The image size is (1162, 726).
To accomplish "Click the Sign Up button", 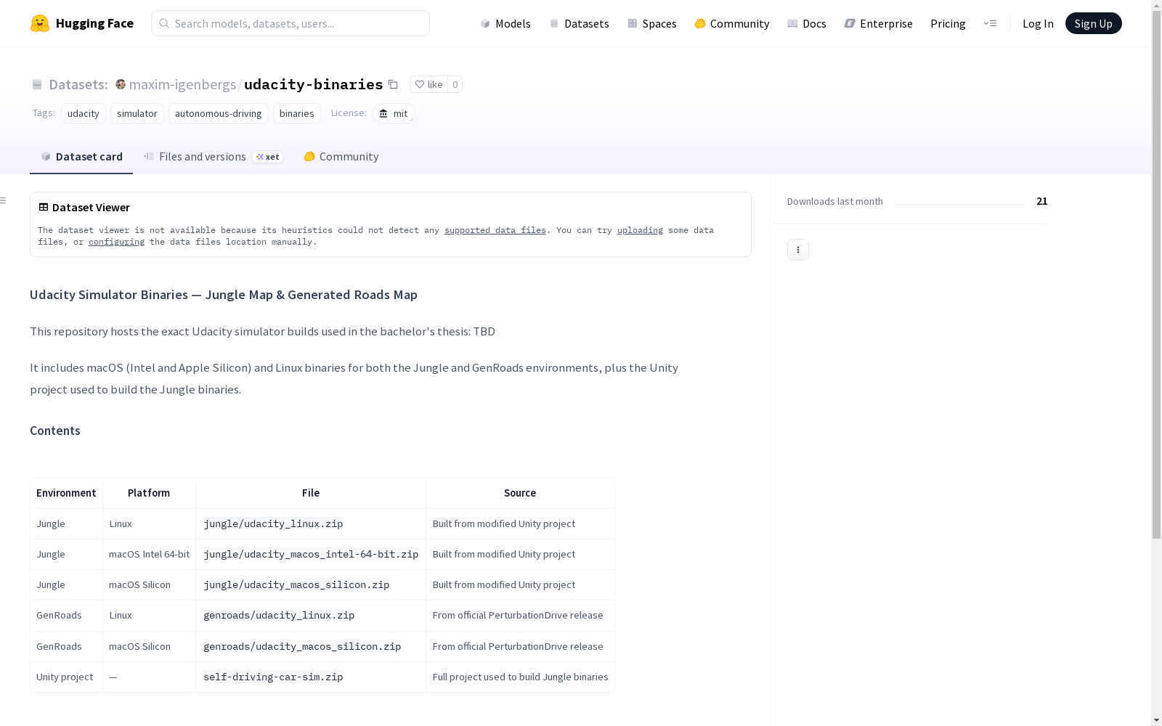I will (x=1094, y=23).
